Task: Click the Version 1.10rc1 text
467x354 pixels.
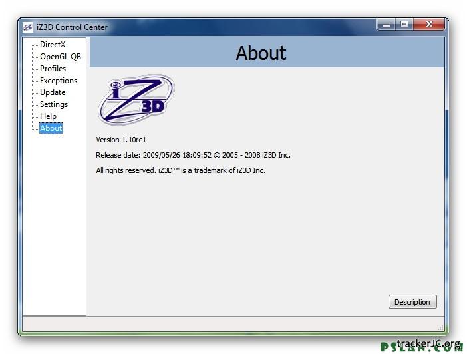Action: click(121, 140)
